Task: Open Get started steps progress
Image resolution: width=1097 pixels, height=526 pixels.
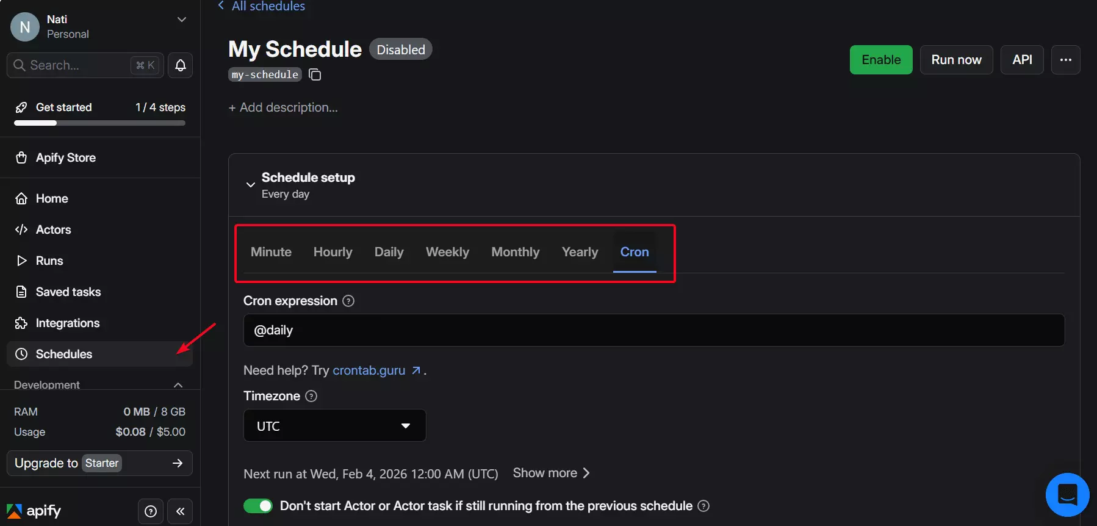Action: pyautogui.click(x=99, y=113)
